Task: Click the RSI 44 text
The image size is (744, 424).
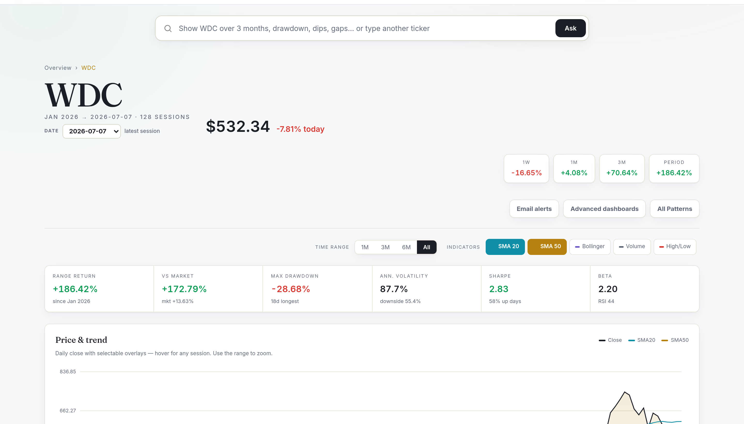Action: (606, 301)
